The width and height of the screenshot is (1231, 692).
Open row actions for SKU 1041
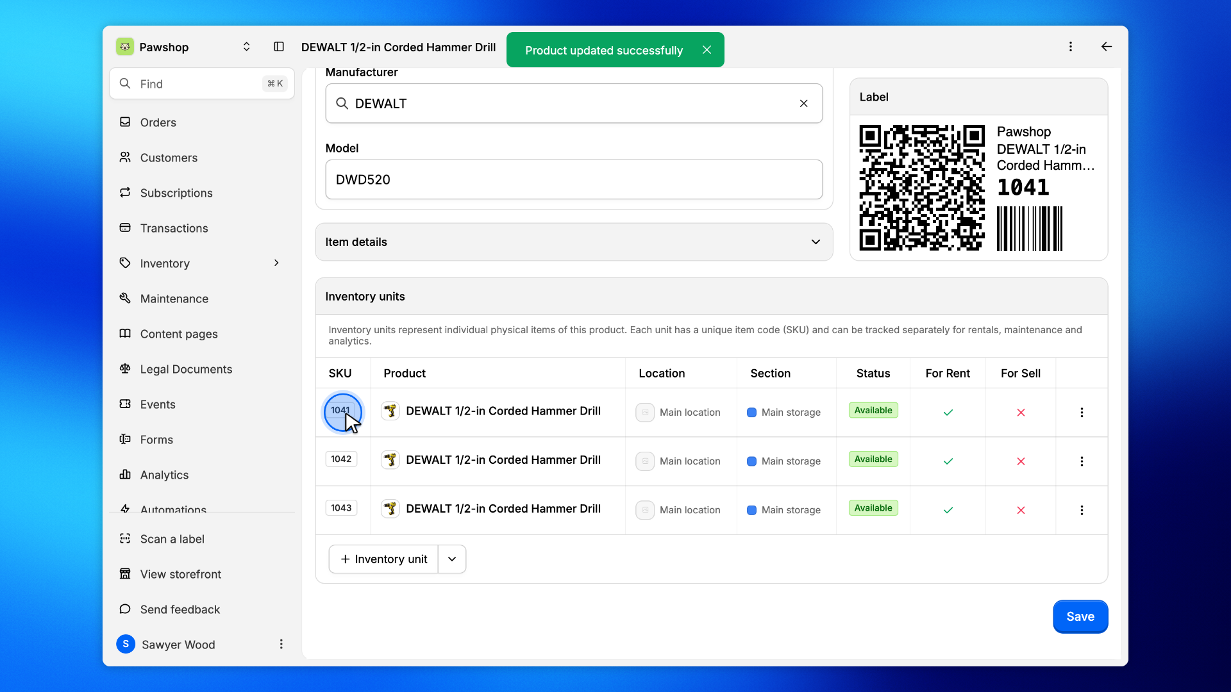pyautogui.click(x=1082, y=413)
